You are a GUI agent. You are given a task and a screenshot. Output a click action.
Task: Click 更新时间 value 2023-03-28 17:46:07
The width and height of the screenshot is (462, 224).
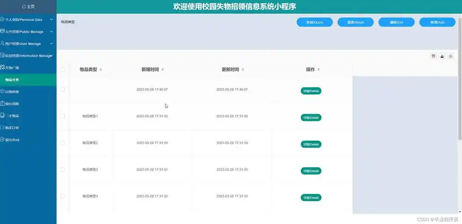tap(232, 90)
